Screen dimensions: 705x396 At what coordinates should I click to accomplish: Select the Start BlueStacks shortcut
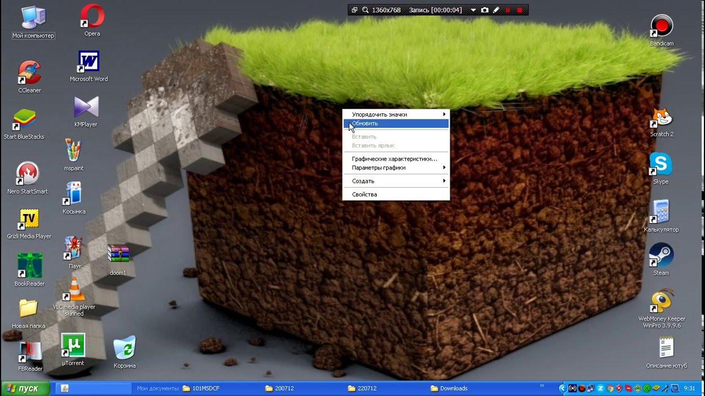click(24, 124)
